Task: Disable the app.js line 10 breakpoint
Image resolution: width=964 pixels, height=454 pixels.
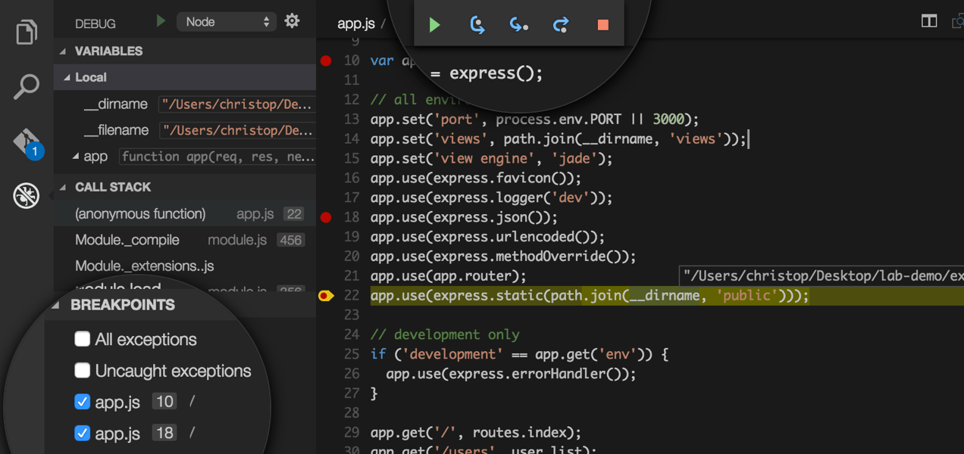Action: pos(82,402)
